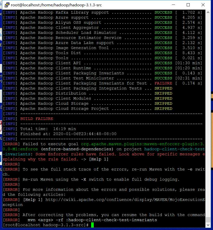Click 'To see the full stack trace' line
The height and width of the screenshot is (230, 213).
104,172
